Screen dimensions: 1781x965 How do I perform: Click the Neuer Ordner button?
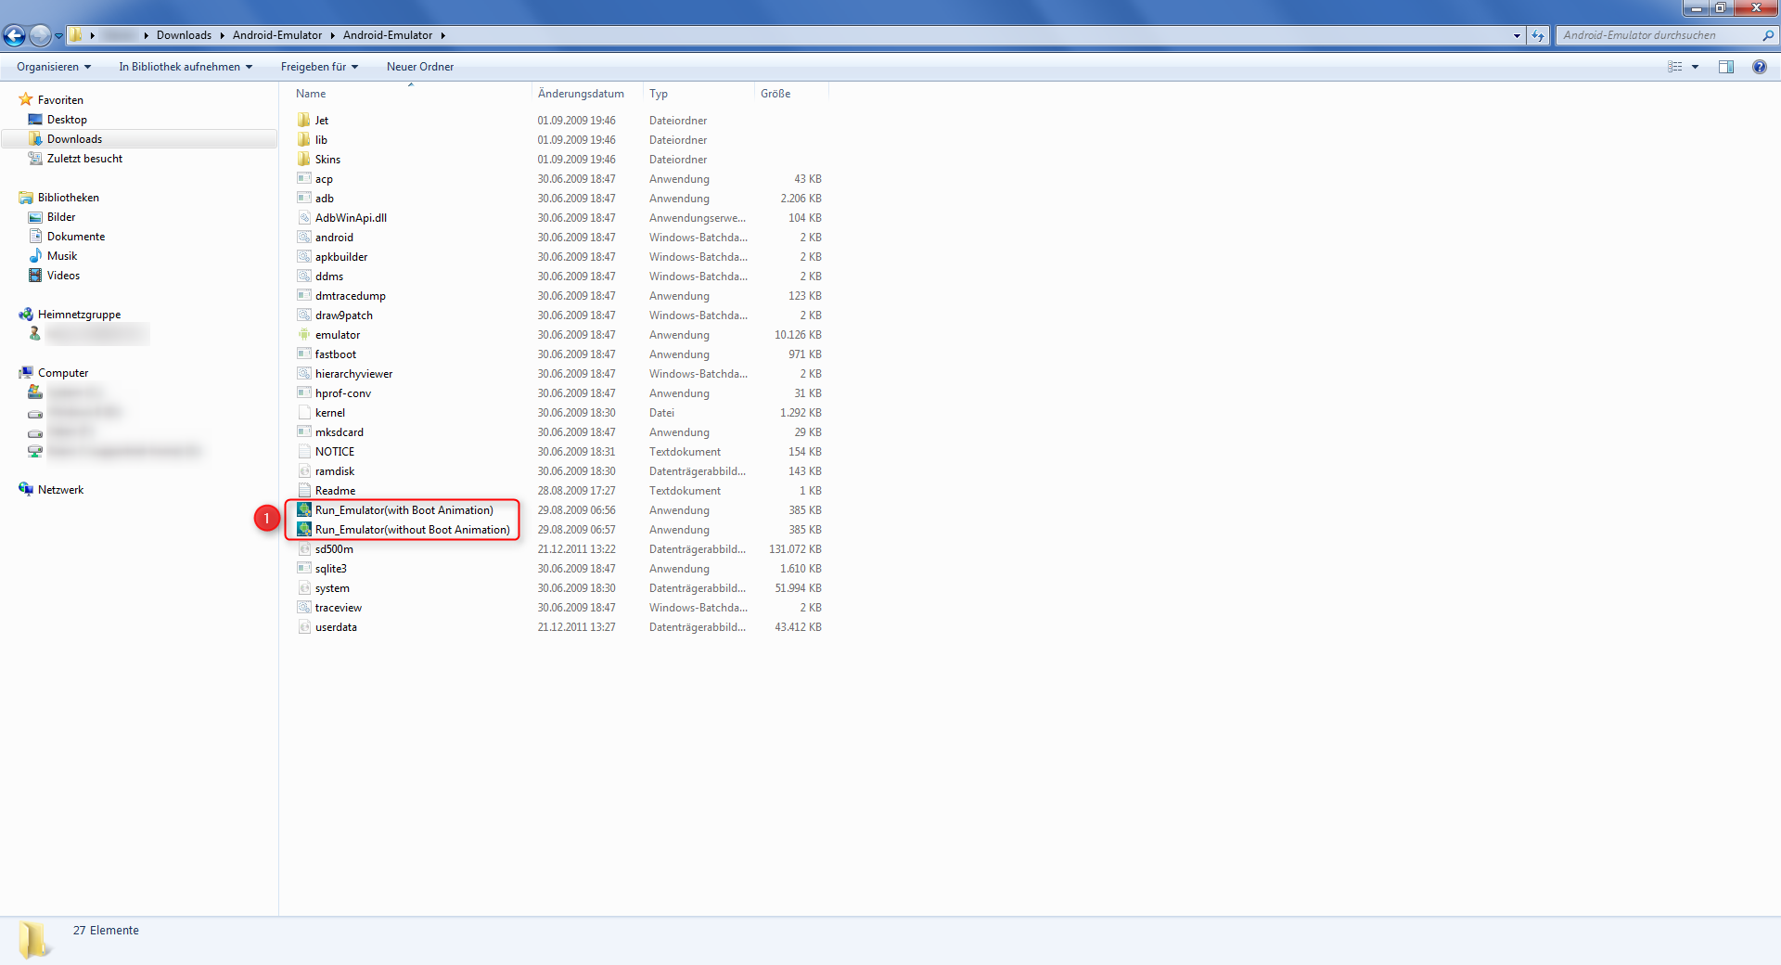coord(419,66)
